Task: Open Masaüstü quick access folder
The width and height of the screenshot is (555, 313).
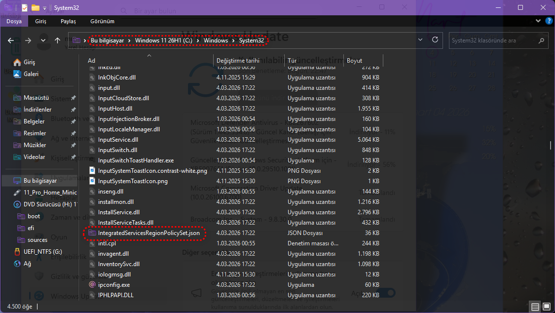Action: (36, 98)
